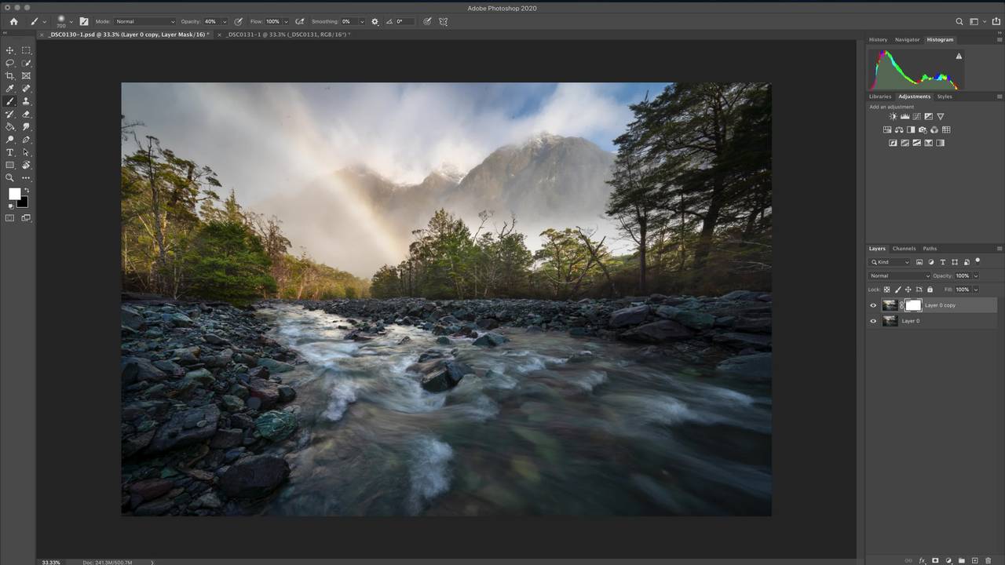Screen dimensions: 1005x565
Task: Activate the Horizontal Type tool
Action: pos(10,152)
